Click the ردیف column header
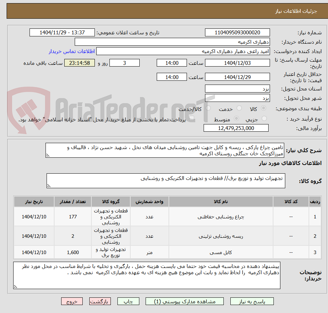Viewport: 328px width, 313px height. (315, 202)
